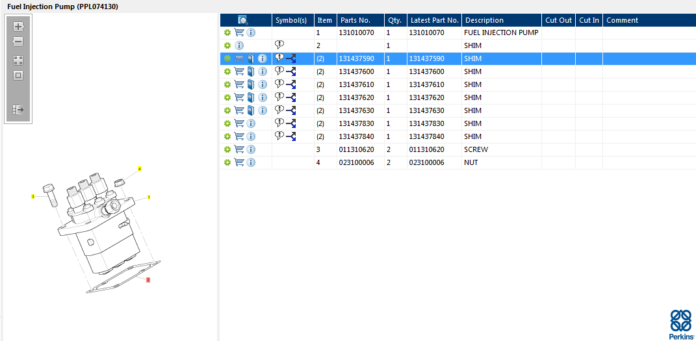
Task: Open info for item 2 SHIM row
Action: pos(239,45)
